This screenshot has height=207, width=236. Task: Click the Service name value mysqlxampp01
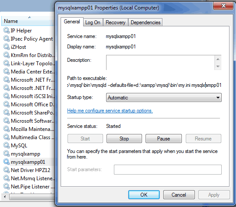click(x=121, y=36)
